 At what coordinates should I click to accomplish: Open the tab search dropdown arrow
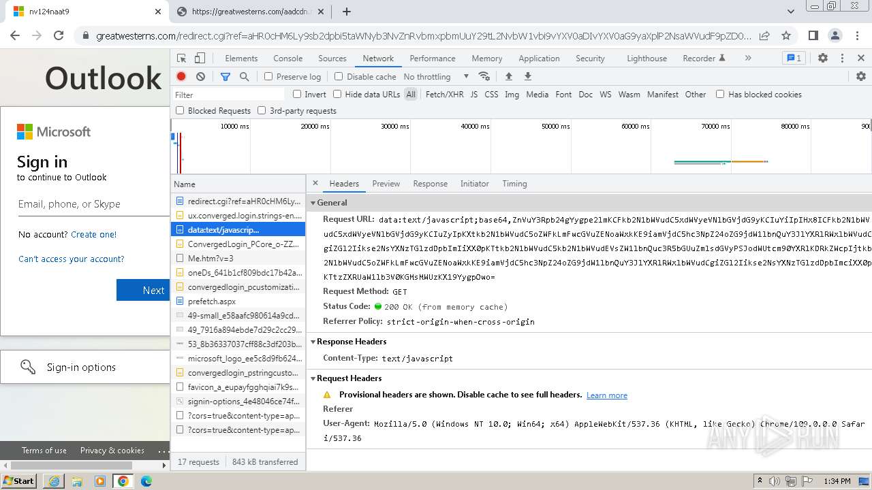point(790,12)
